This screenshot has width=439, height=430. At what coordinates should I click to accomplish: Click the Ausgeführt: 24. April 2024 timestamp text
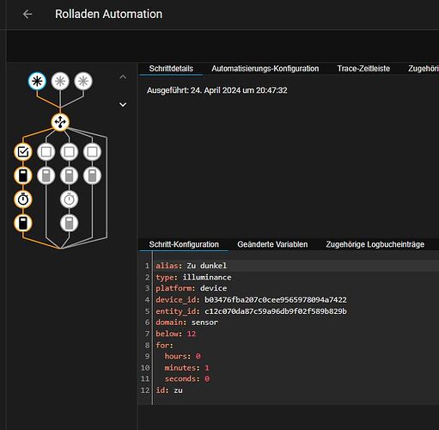pos(217,90)
